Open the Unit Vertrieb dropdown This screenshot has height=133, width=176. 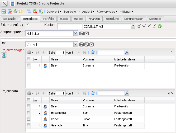click(75, 44)
